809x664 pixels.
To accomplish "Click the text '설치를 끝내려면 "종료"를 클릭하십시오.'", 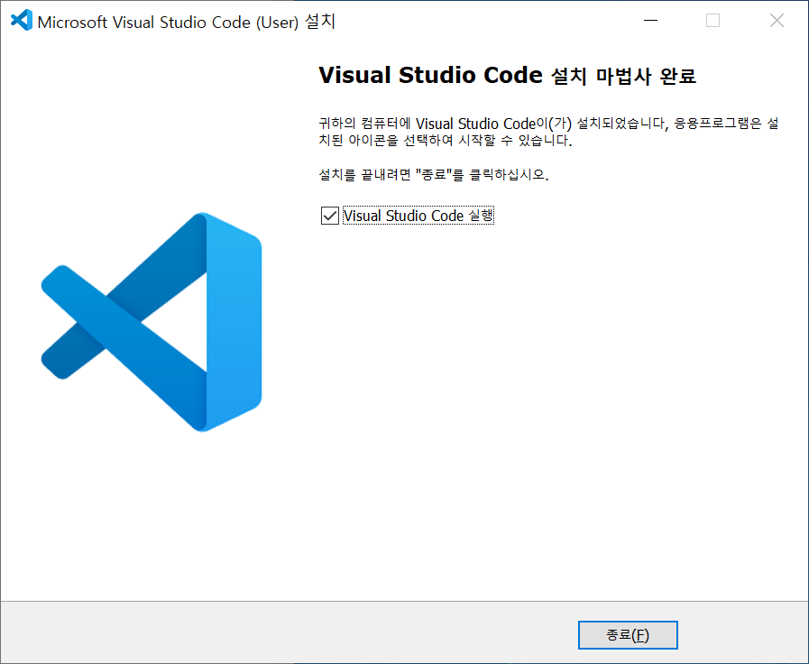I will coord(434,174).
